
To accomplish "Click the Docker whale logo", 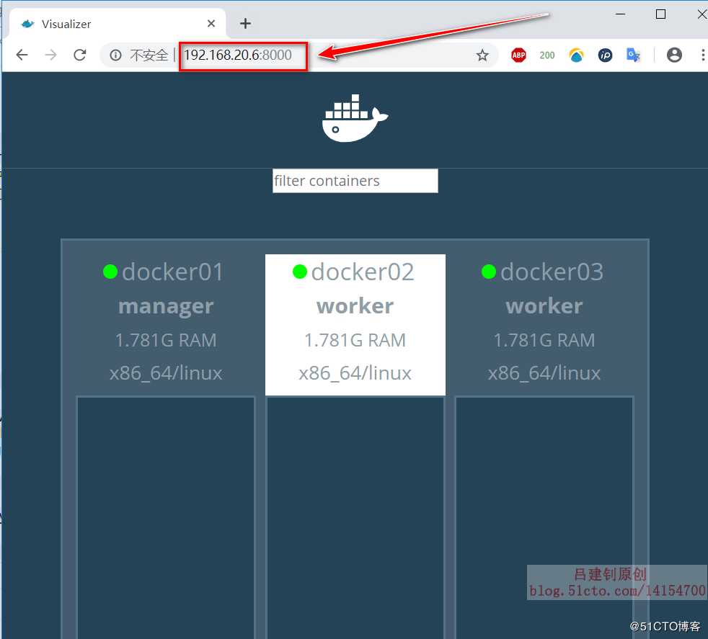I will [355, 118].
